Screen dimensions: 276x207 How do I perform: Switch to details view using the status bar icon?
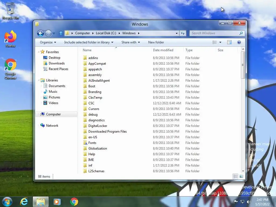tap(235, 176)
